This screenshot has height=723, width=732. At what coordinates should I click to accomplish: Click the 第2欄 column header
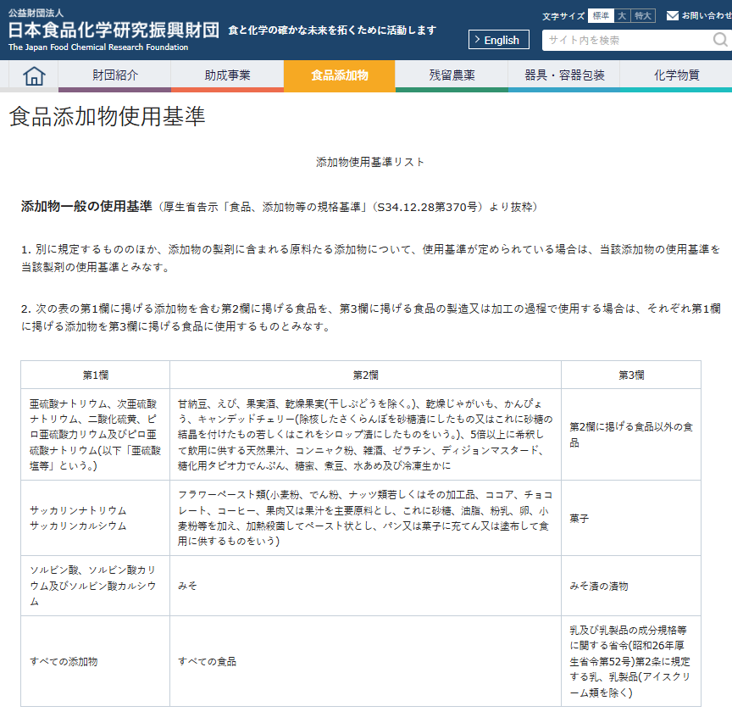(365, 375)
